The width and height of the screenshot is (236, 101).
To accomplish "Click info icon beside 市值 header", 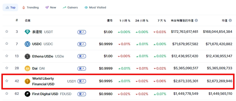I will click(x=230, y=20).
